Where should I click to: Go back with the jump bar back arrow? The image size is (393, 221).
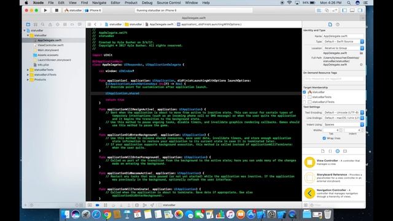[95, 25]
